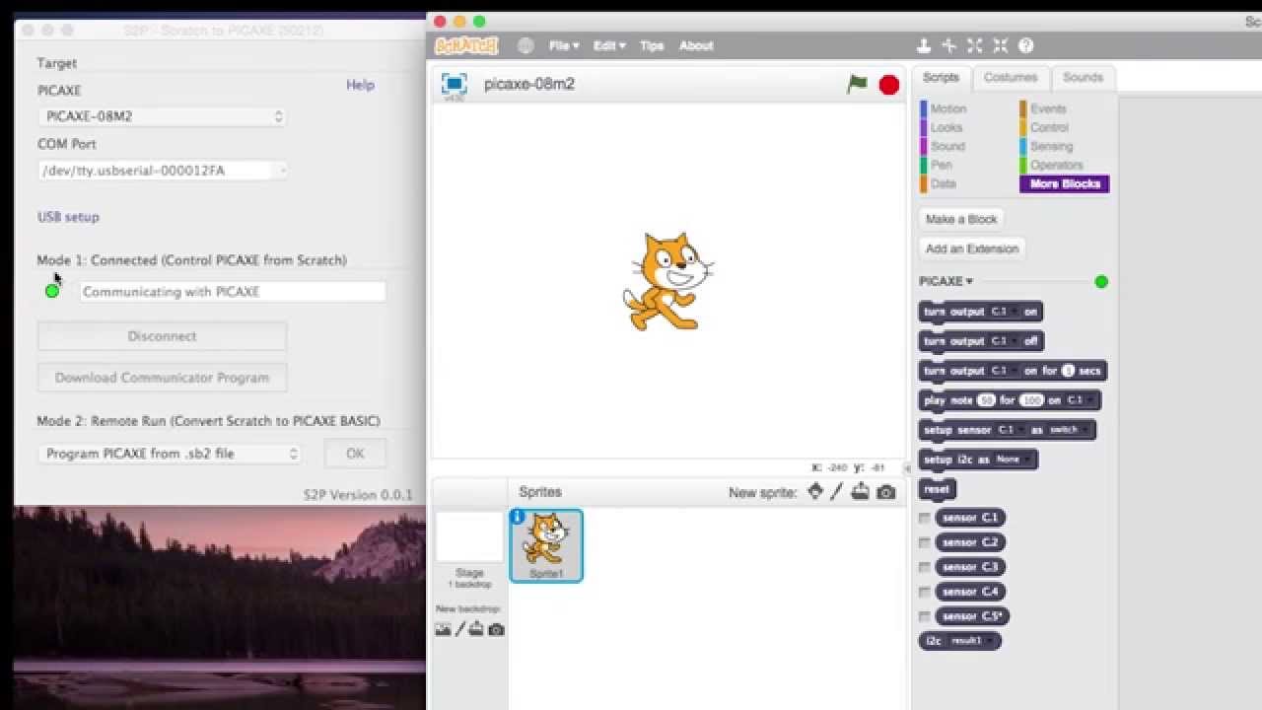Select the Duplicate stamp tool in Scratch toolbar
The width and height of the screenshot is (1262, 710).
pos(924,45)
